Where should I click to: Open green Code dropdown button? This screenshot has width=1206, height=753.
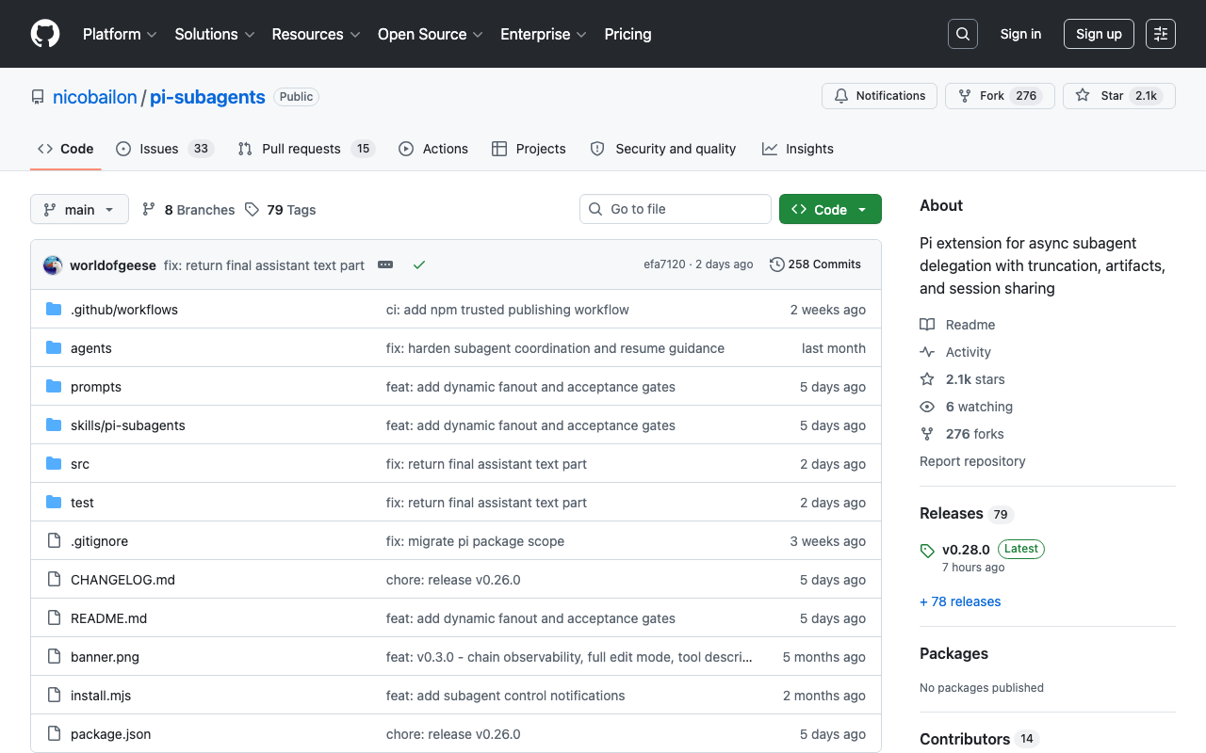[x=830, y=209]
